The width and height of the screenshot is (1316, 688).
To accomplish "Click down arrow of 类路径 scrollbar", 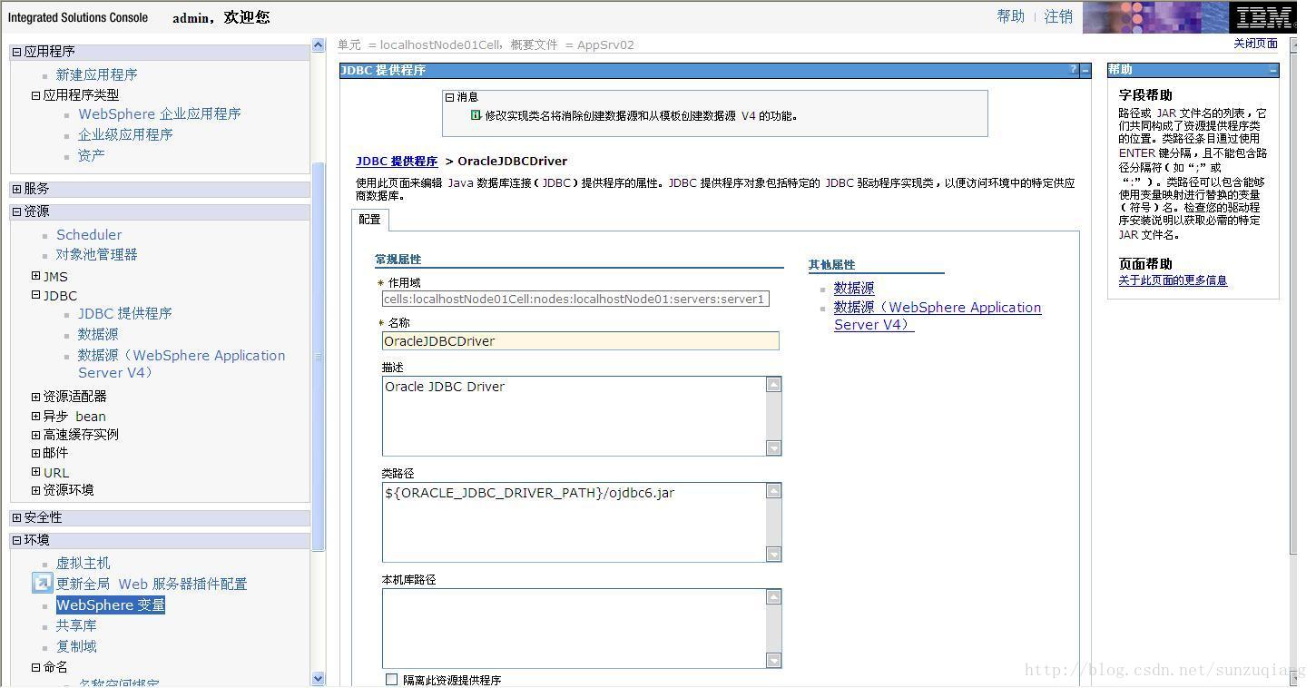I will click(x=773, y=554).
